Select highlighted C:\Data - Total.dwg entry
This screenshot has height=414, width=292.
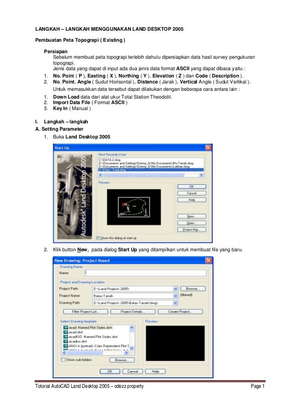(151, 170)
